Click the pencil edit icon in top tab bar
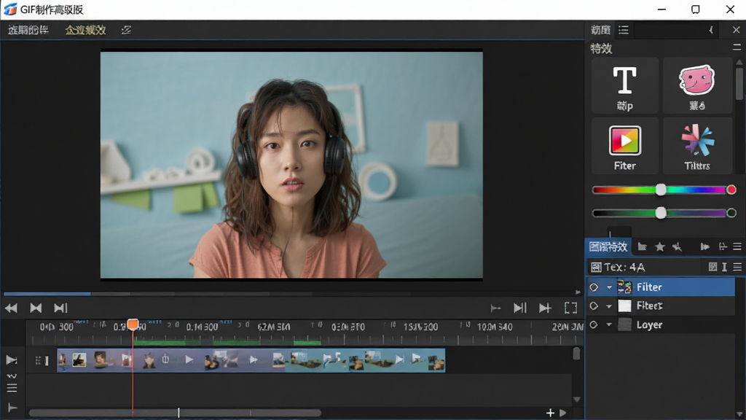The width and height of the screenshot is (746, 420). 126,30
